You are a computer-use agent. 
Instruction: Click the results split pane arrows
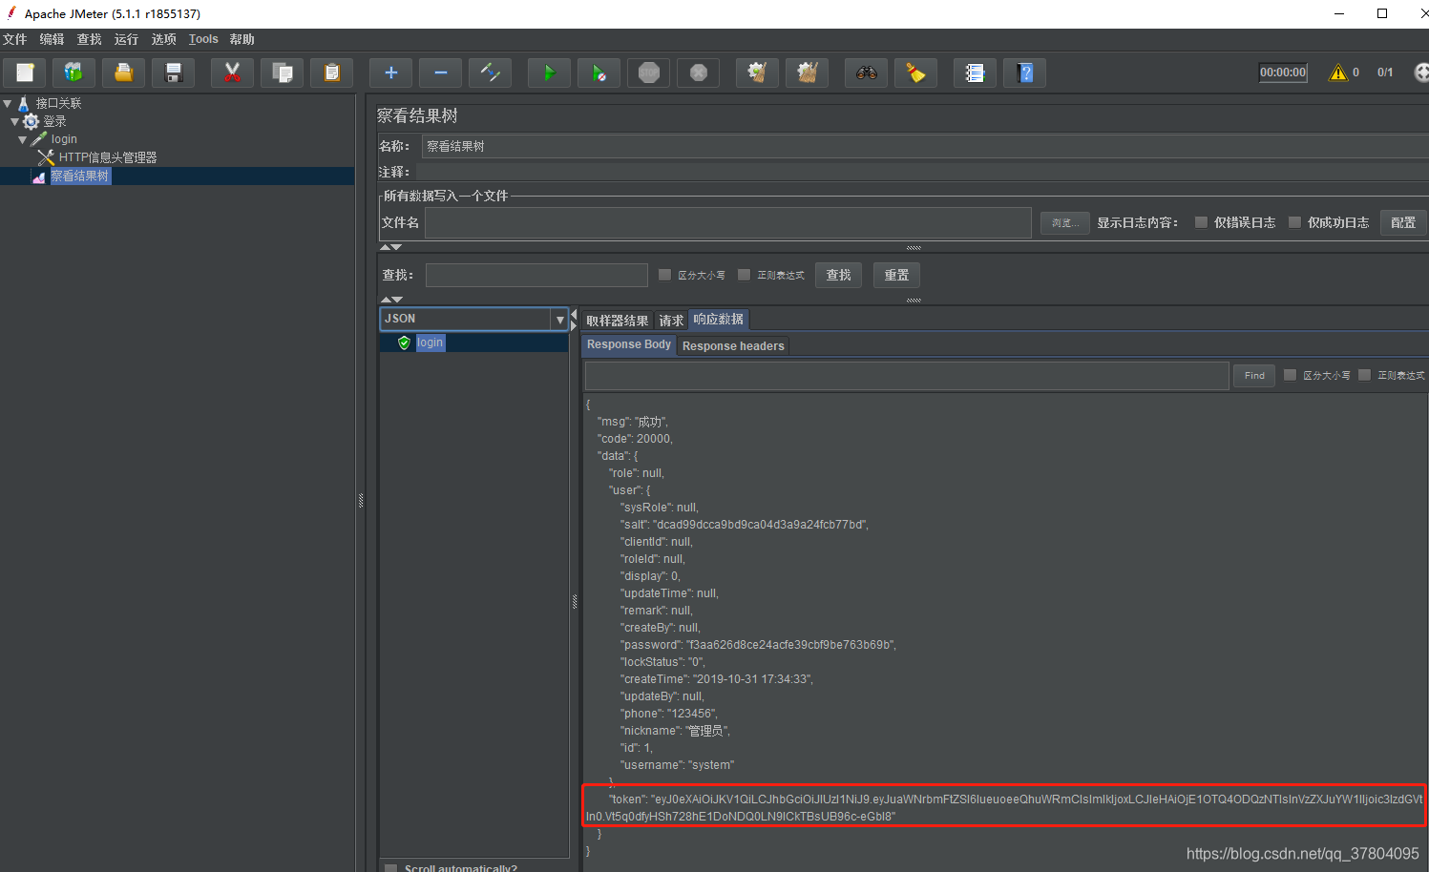pos(574,320)
